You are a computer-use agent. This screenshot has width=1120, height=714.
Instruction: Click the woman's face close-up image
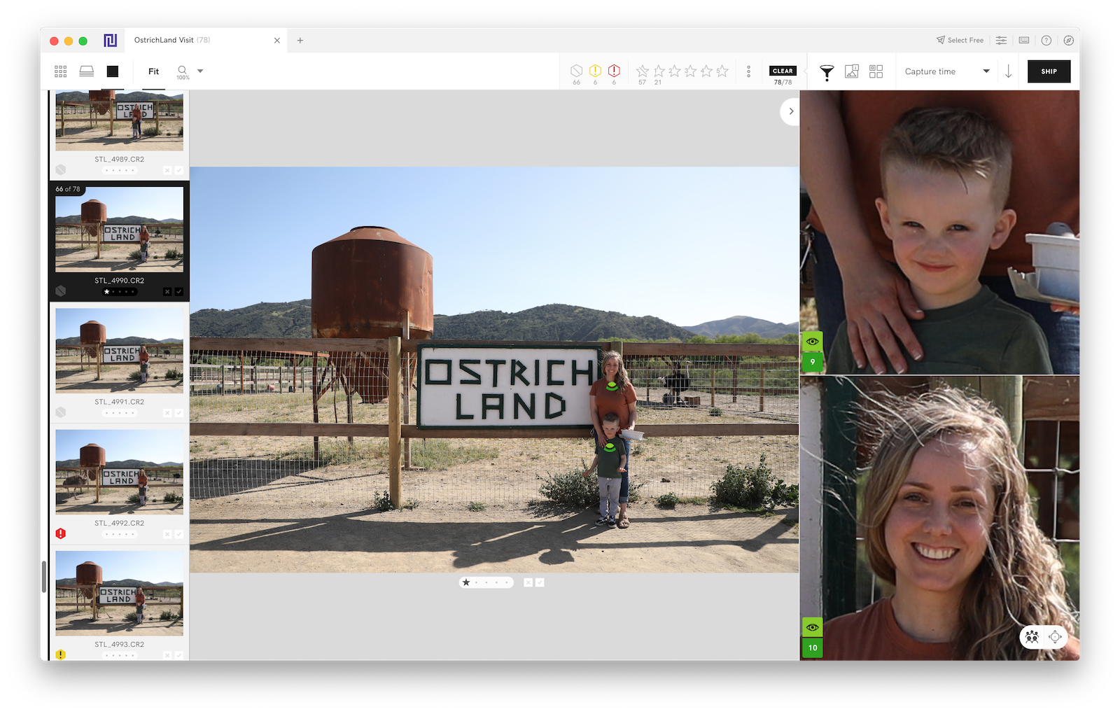939,518
